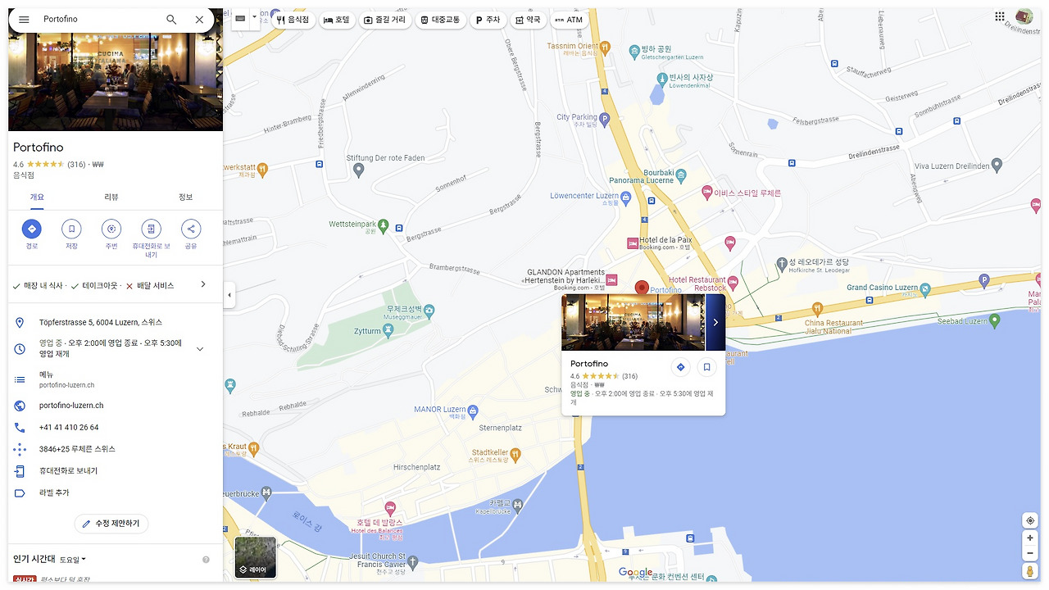The height and width of the screenshot is (590, 1049).
Task: Select the Bourbaki Panorama Lucerne pin
Action: [679, 177]
